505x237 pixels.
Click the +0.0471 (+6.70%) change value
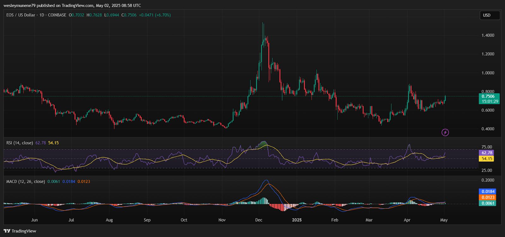click(x=155, y=15)
